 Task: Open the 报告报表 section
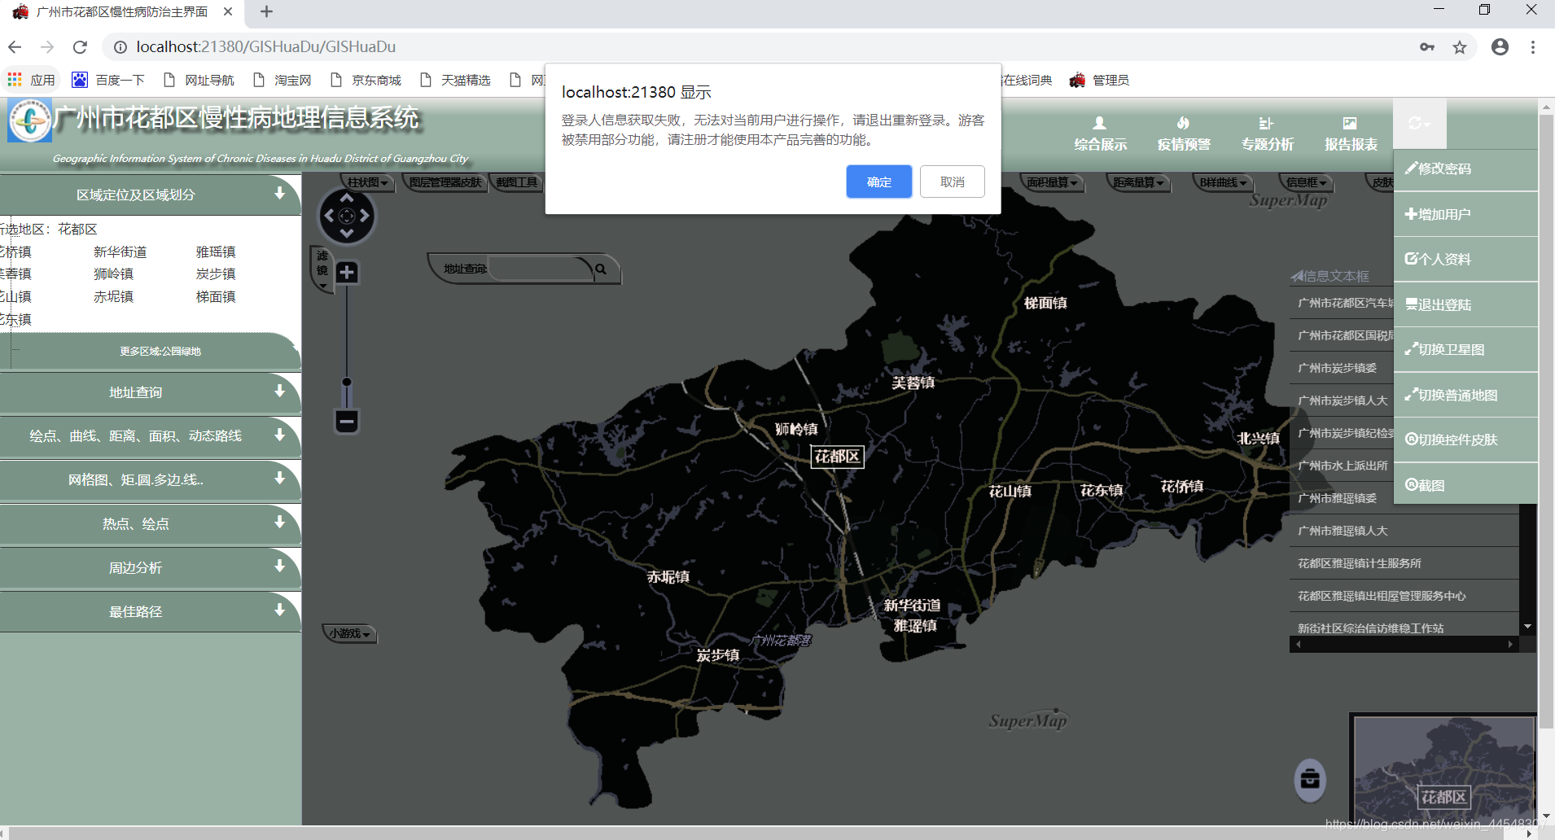click(1351, 134)
